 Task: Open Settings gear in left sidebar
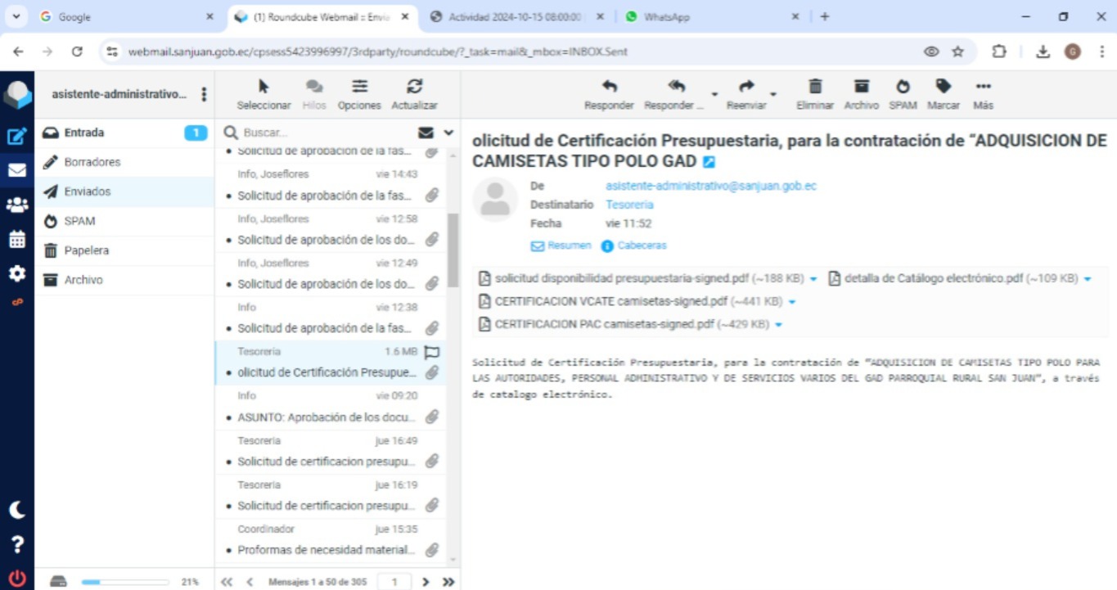click(16, 273)
